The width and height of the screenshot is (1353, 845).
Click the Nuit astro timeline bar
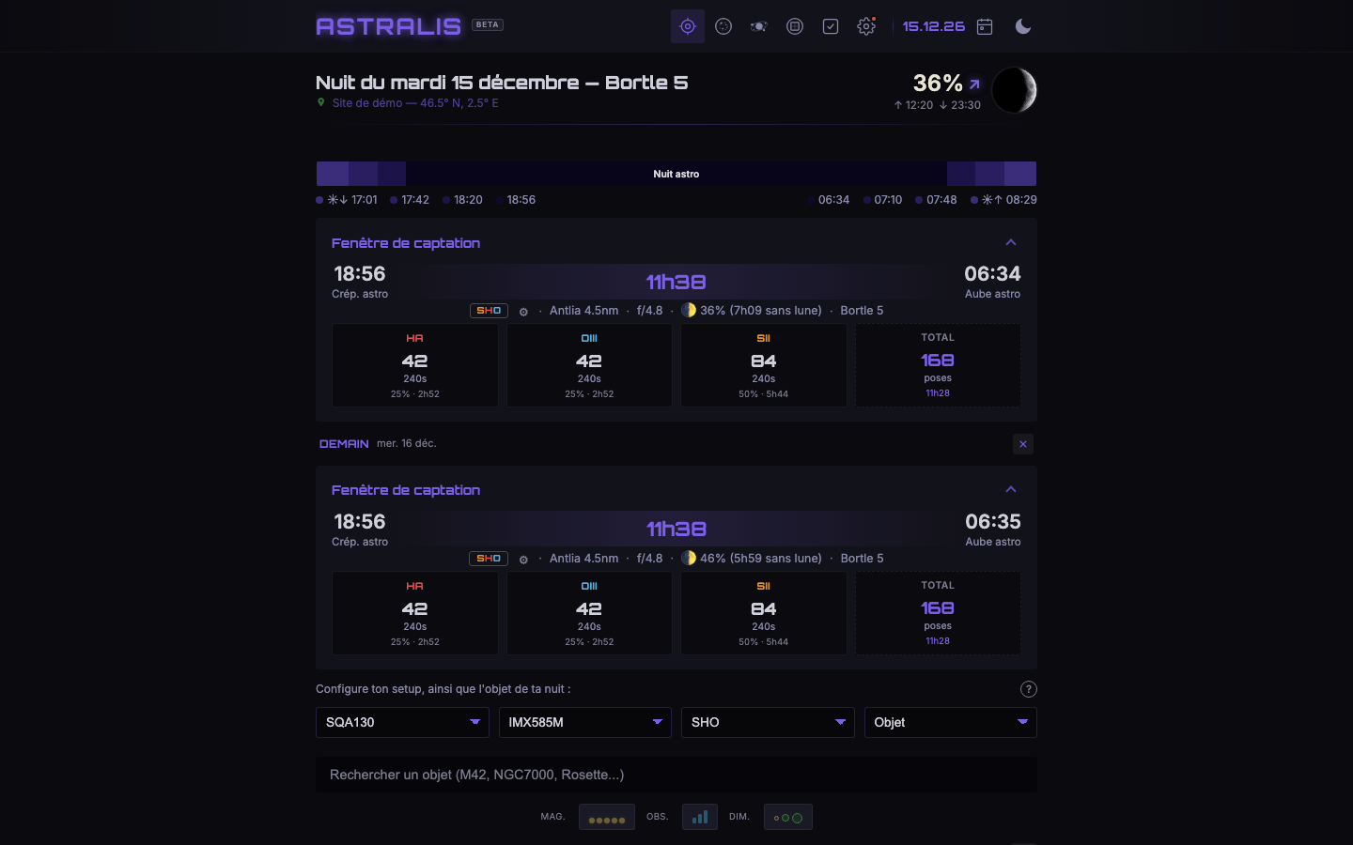click(x=676, y=174)
